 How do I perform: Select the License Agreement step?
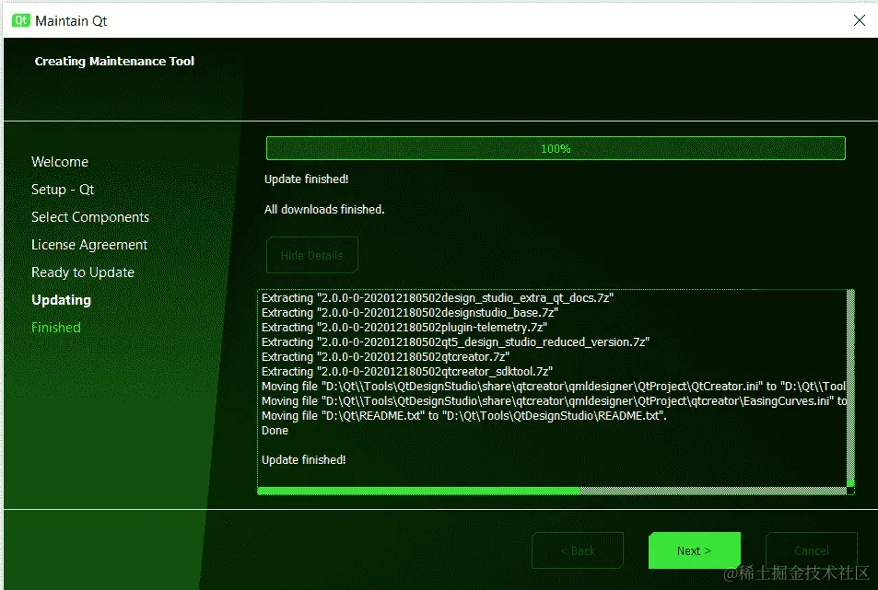point(89,245)
